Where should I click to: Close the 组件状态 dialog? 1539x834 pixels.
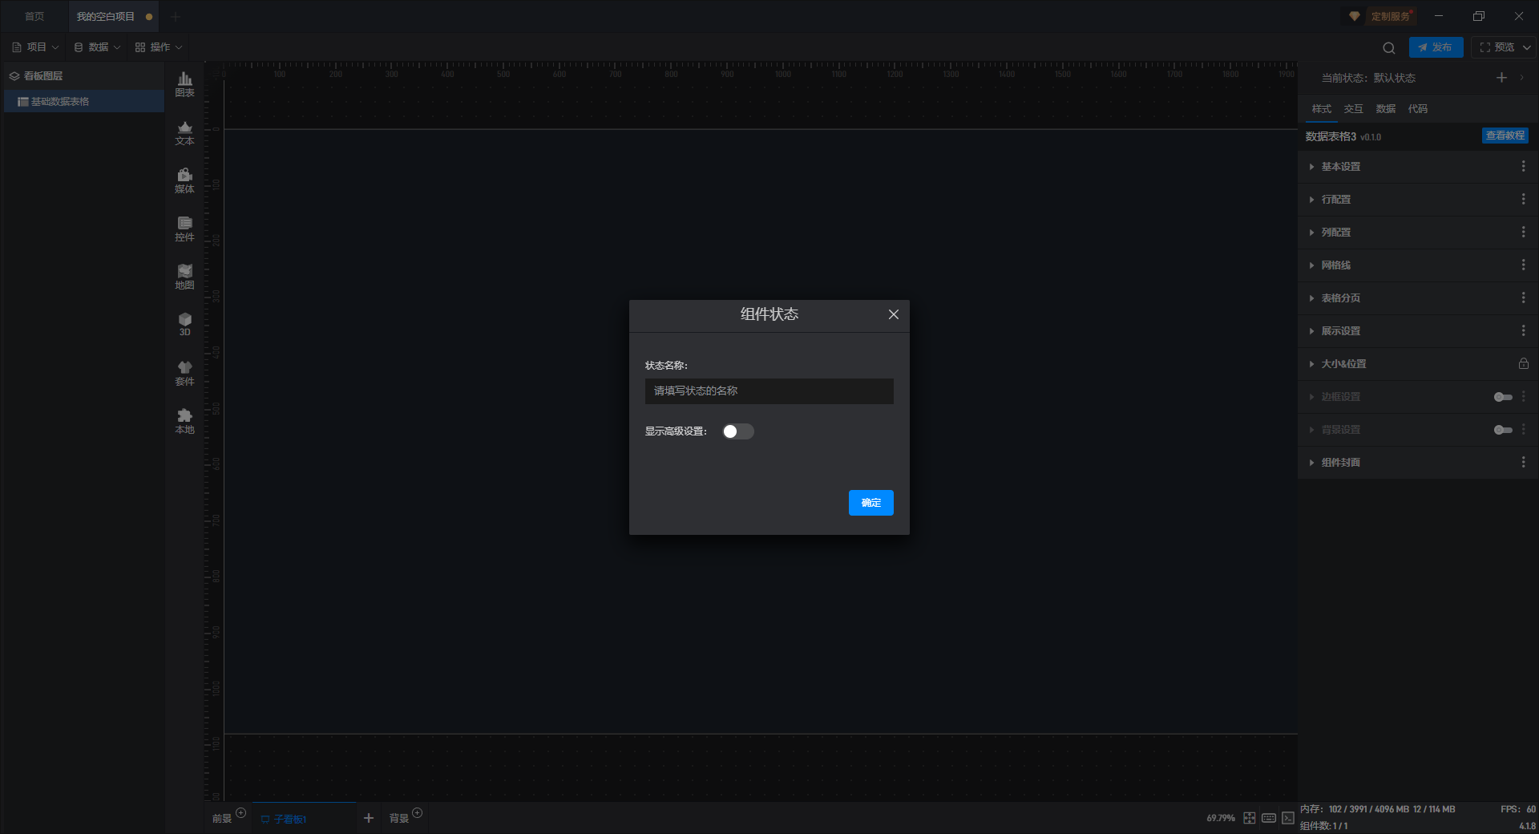tap(894, 314)
